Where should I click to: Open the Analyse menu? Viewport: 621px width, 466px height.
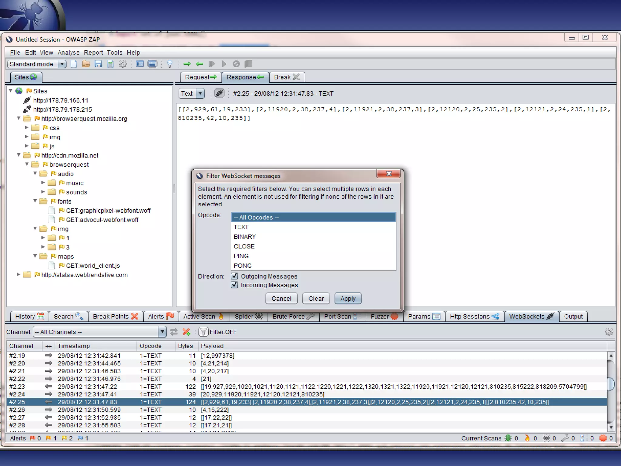click(69, 52)
